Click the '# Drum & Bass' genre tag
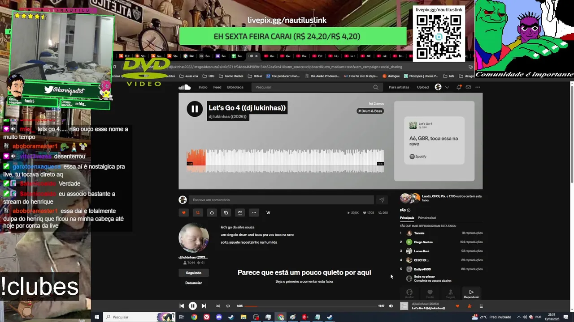 (x=370, y=111)
